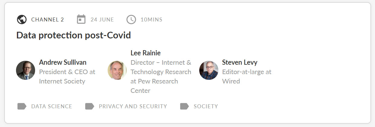Viewport: 375px width, 127px height.
Task: Filter by the SOCIETY tag
Action: tap(206, 106)
